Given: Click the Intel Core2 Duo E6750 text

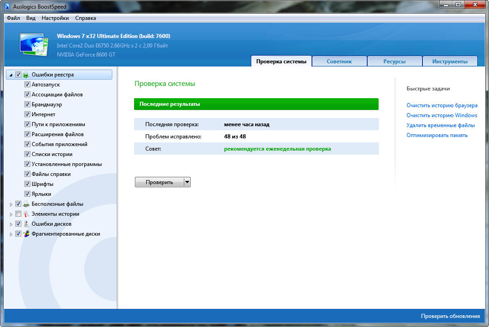Looking at the screenshot, I should pos(112,46).
